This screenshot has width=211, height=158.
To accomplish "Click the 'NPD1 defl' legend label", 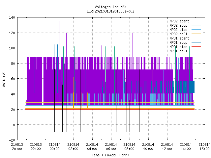I will pyautogui.click(x=178, y=51).
